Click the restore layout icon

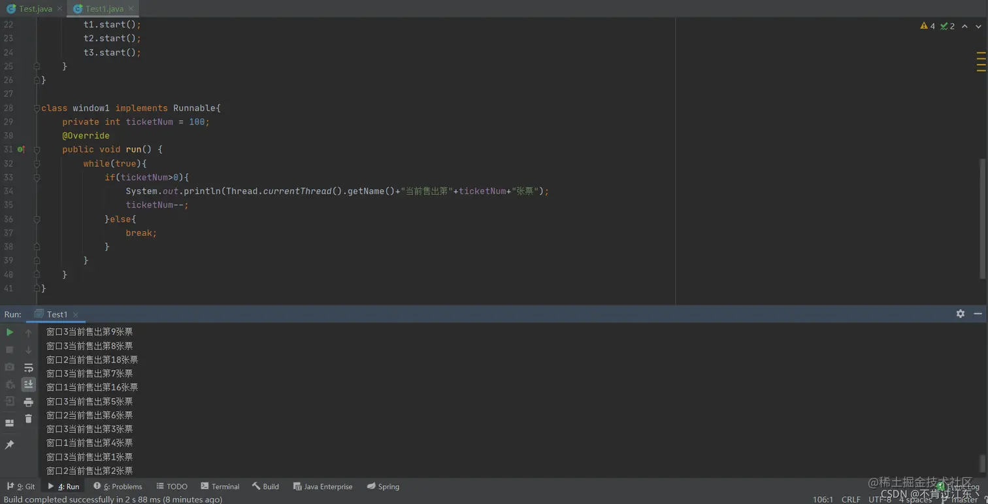(x=10, y=423)
